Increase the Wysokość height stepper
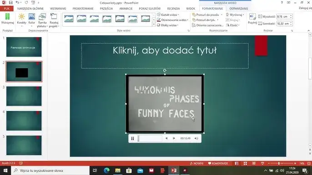Image resolution: width=312 pixels, height=175 pixels. coord(291,15)
